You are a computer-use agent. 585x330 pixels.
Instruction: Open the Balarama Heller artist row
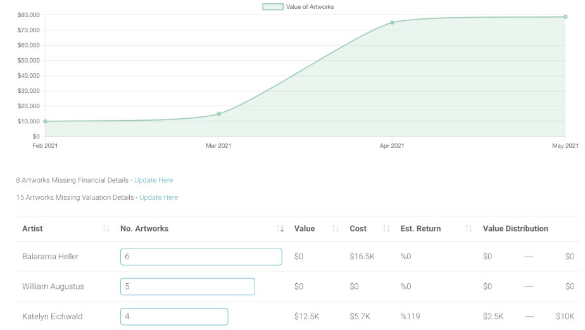(x=51, y=257)
